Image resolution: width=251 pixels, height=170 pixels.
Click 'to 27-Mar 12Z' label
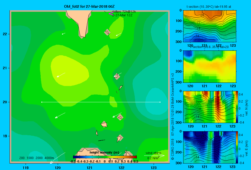122,15
